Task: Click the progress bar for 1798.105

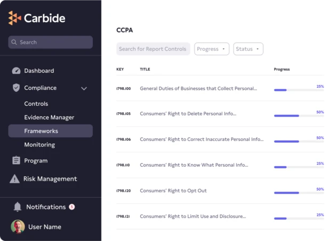Action: (299, 116)
